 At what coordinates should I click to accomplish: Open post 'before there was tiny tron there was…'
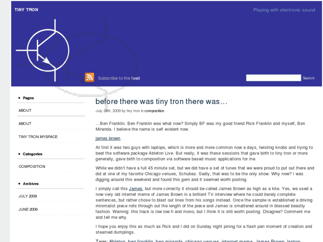click(161, 102)
